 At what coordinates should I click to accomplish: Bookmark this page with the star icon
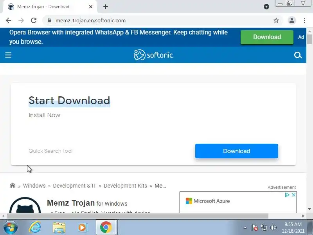pyautogui.click(x=276, y=20)
